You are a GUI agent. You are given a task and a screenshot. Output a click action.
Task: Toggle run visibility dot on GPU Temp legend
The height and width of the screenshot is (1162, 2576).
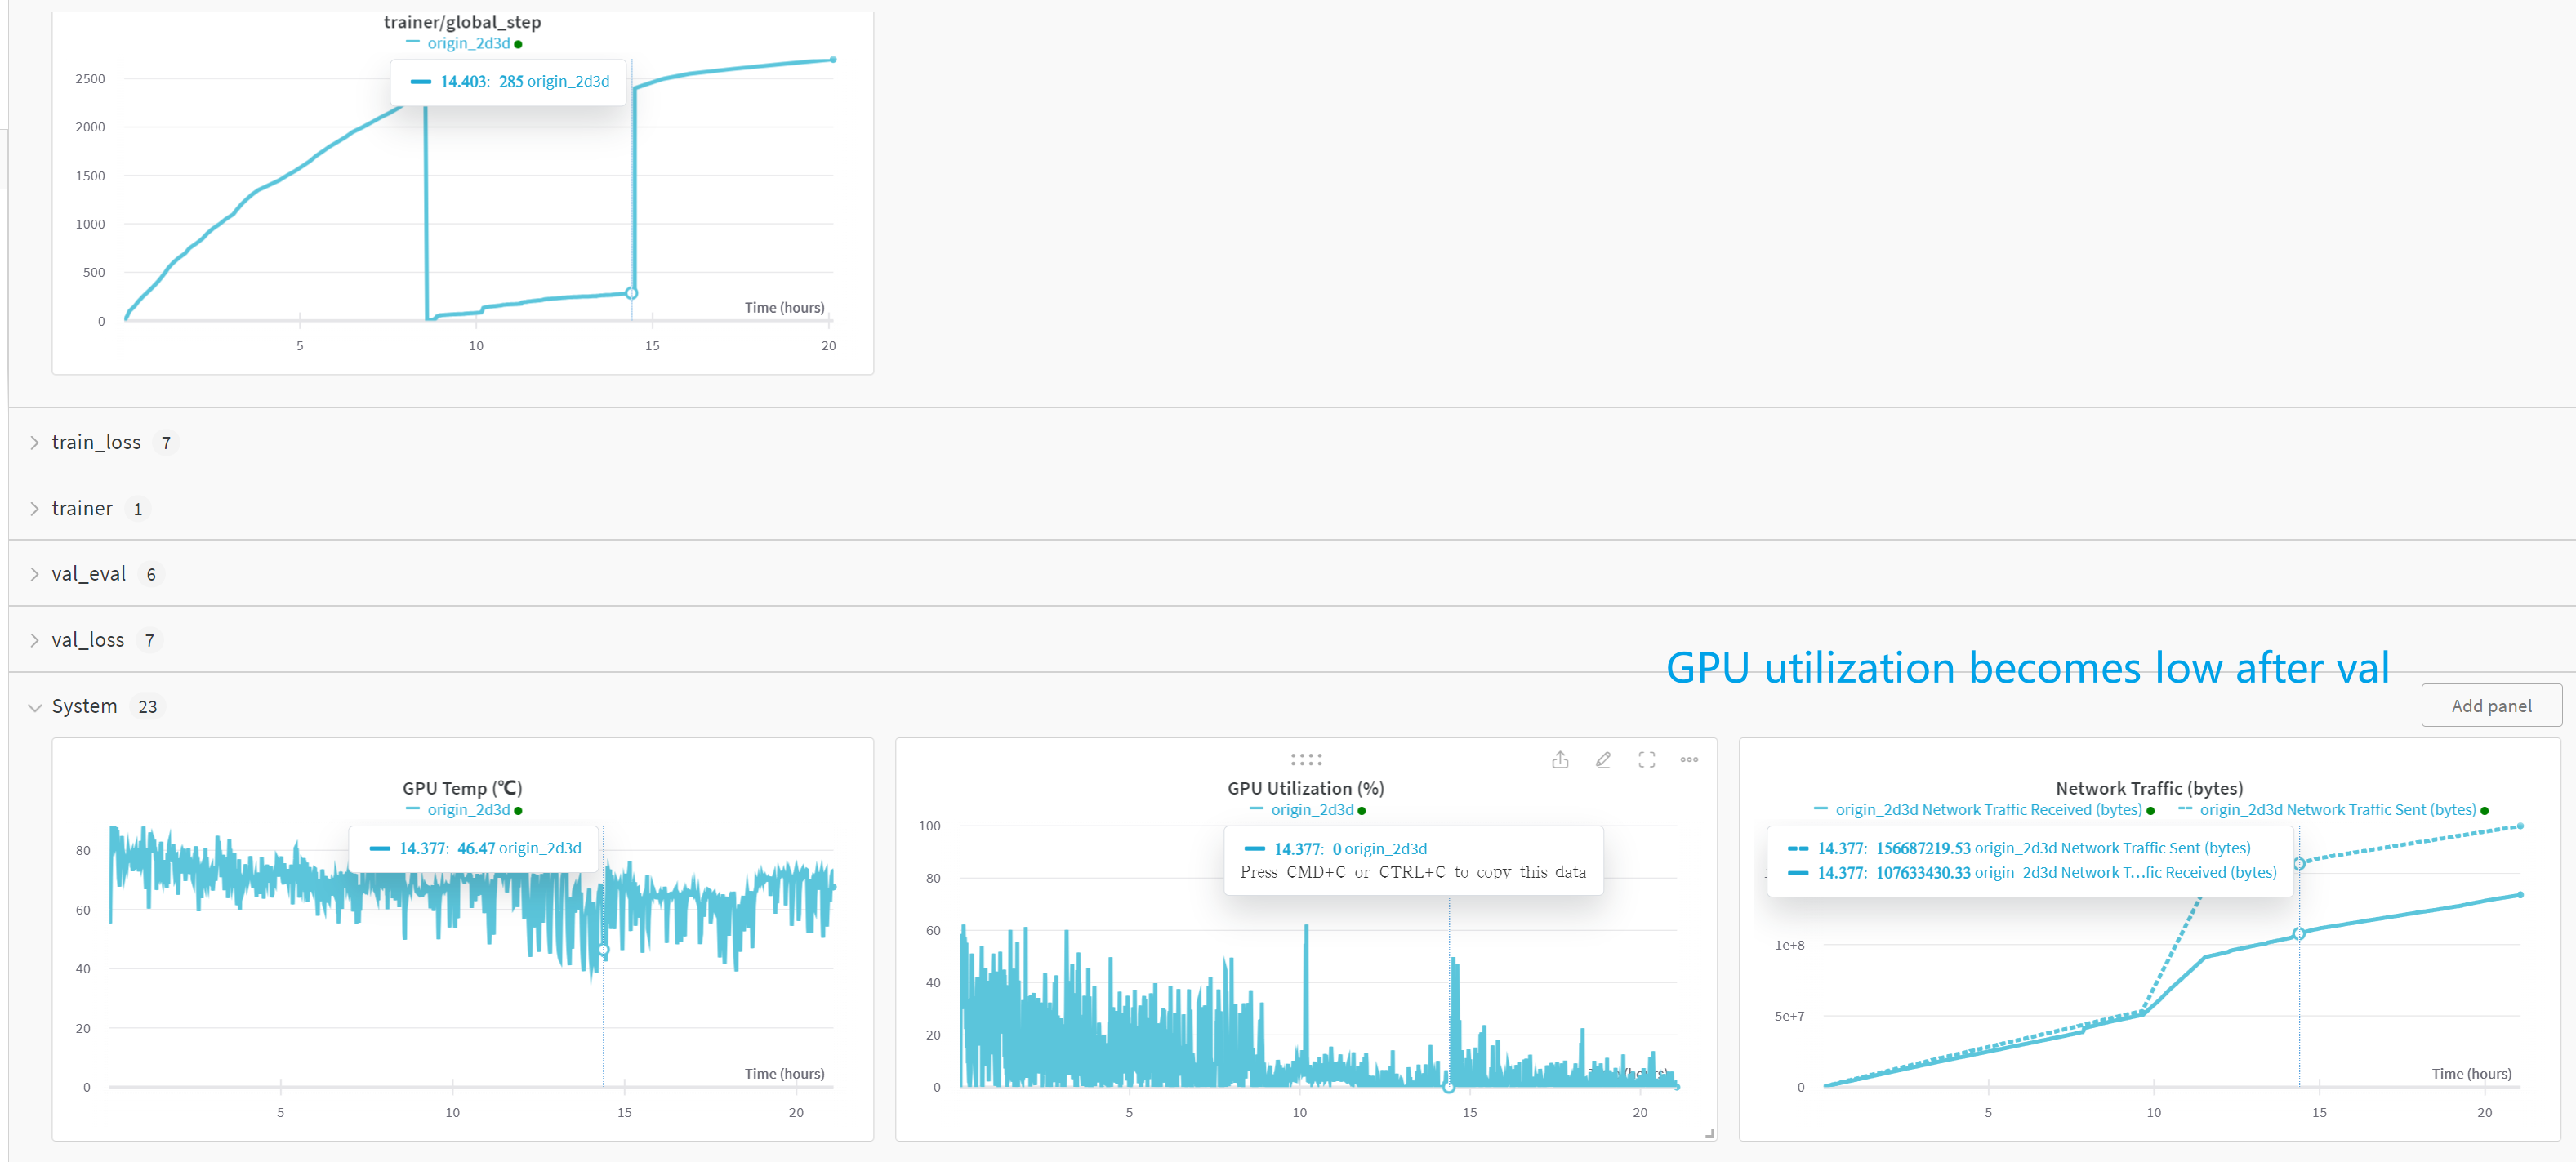click(518, 810)
